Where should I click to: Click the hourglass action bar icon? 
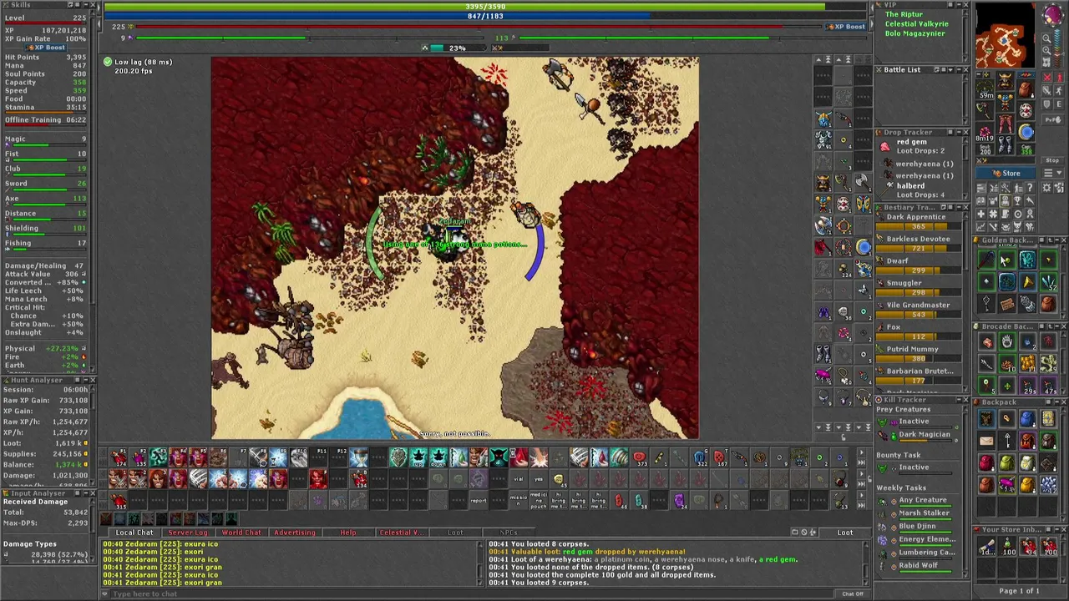[358, 457]
